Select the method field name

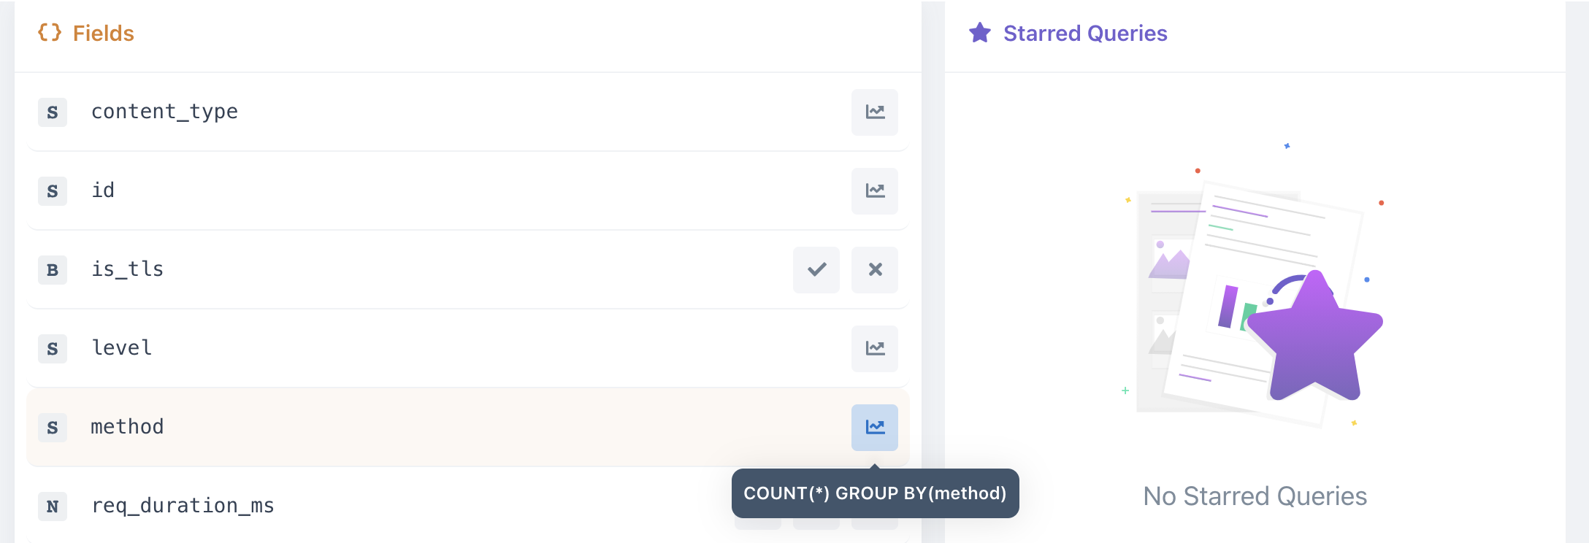(x=127, y=427)
